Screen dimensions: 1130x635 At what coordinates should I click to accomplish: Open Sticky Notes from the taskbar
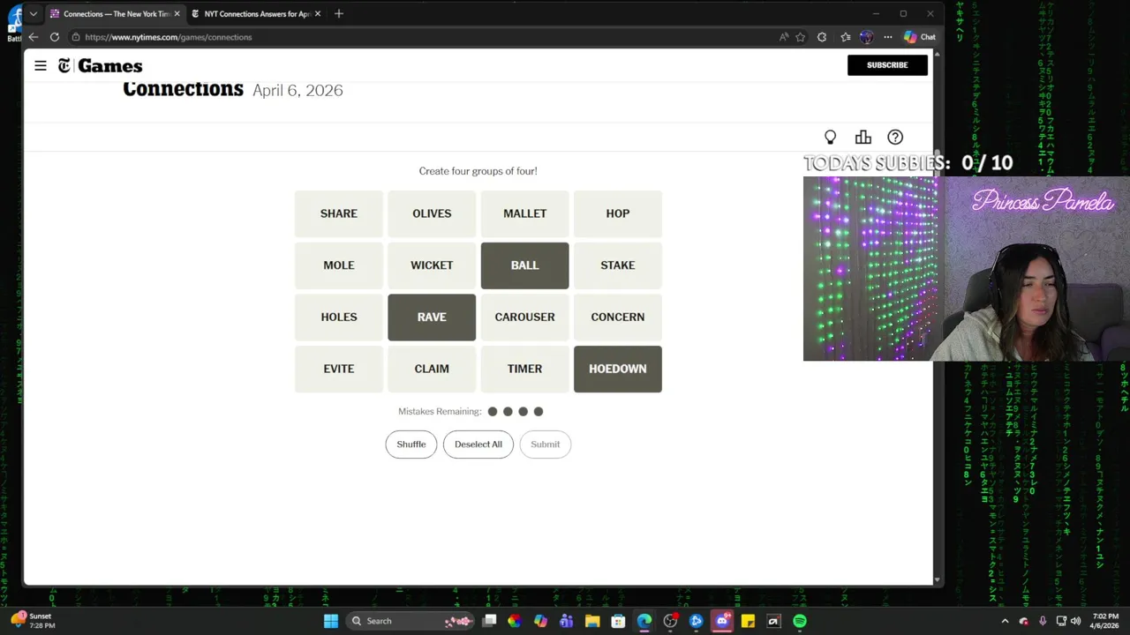tap(748, 621)
